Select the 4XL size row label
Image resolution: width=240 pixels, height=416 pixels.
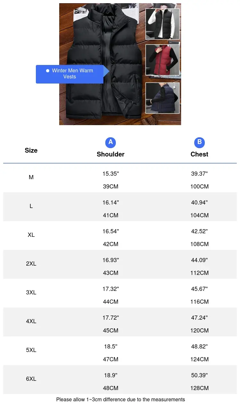pyautogui.click(x=31, y=321)
